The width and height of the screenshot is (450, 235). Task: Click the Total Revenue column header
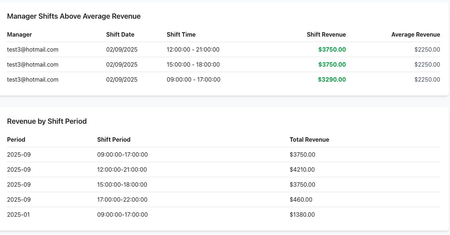(x=309, y=139)
